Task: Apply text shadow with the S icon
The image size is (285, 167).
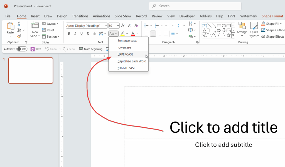Action: (88, 34)
